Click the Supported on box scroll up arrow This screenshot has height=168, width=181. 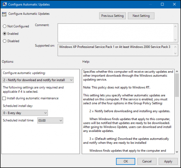pos(175,47)
